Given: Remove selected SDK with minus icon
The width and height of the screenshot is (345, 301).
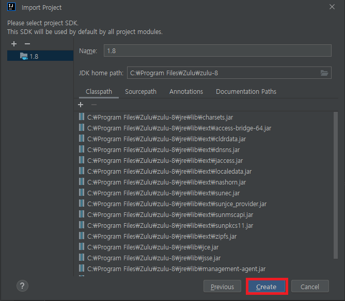Looking at the screenshot, I should (x=27, y=44).
